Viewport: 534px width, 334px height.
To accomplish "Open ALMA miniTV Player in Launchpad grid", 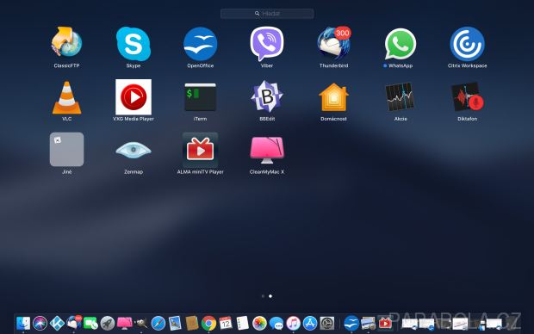I will click(x=200, y=150).
